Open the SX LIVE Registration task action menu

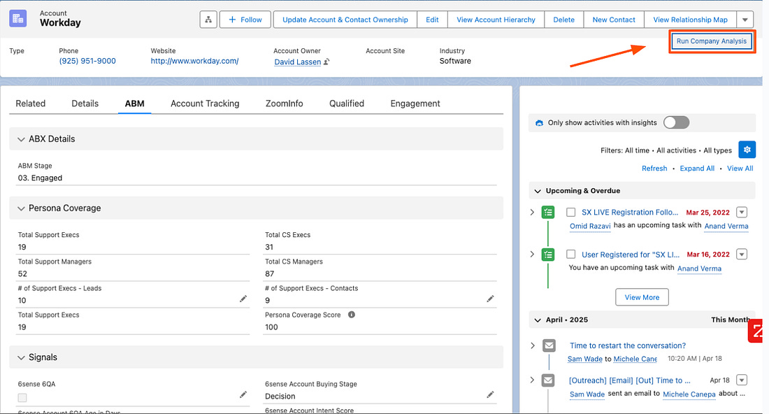[x=742, y=213]
